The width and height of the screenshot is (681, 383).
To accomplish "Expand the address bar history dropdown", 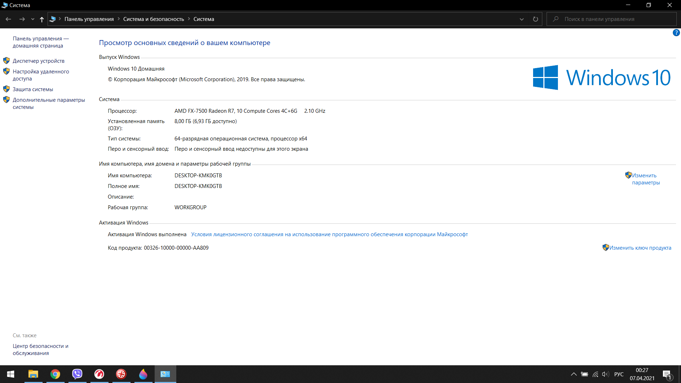I will (521, 19).
